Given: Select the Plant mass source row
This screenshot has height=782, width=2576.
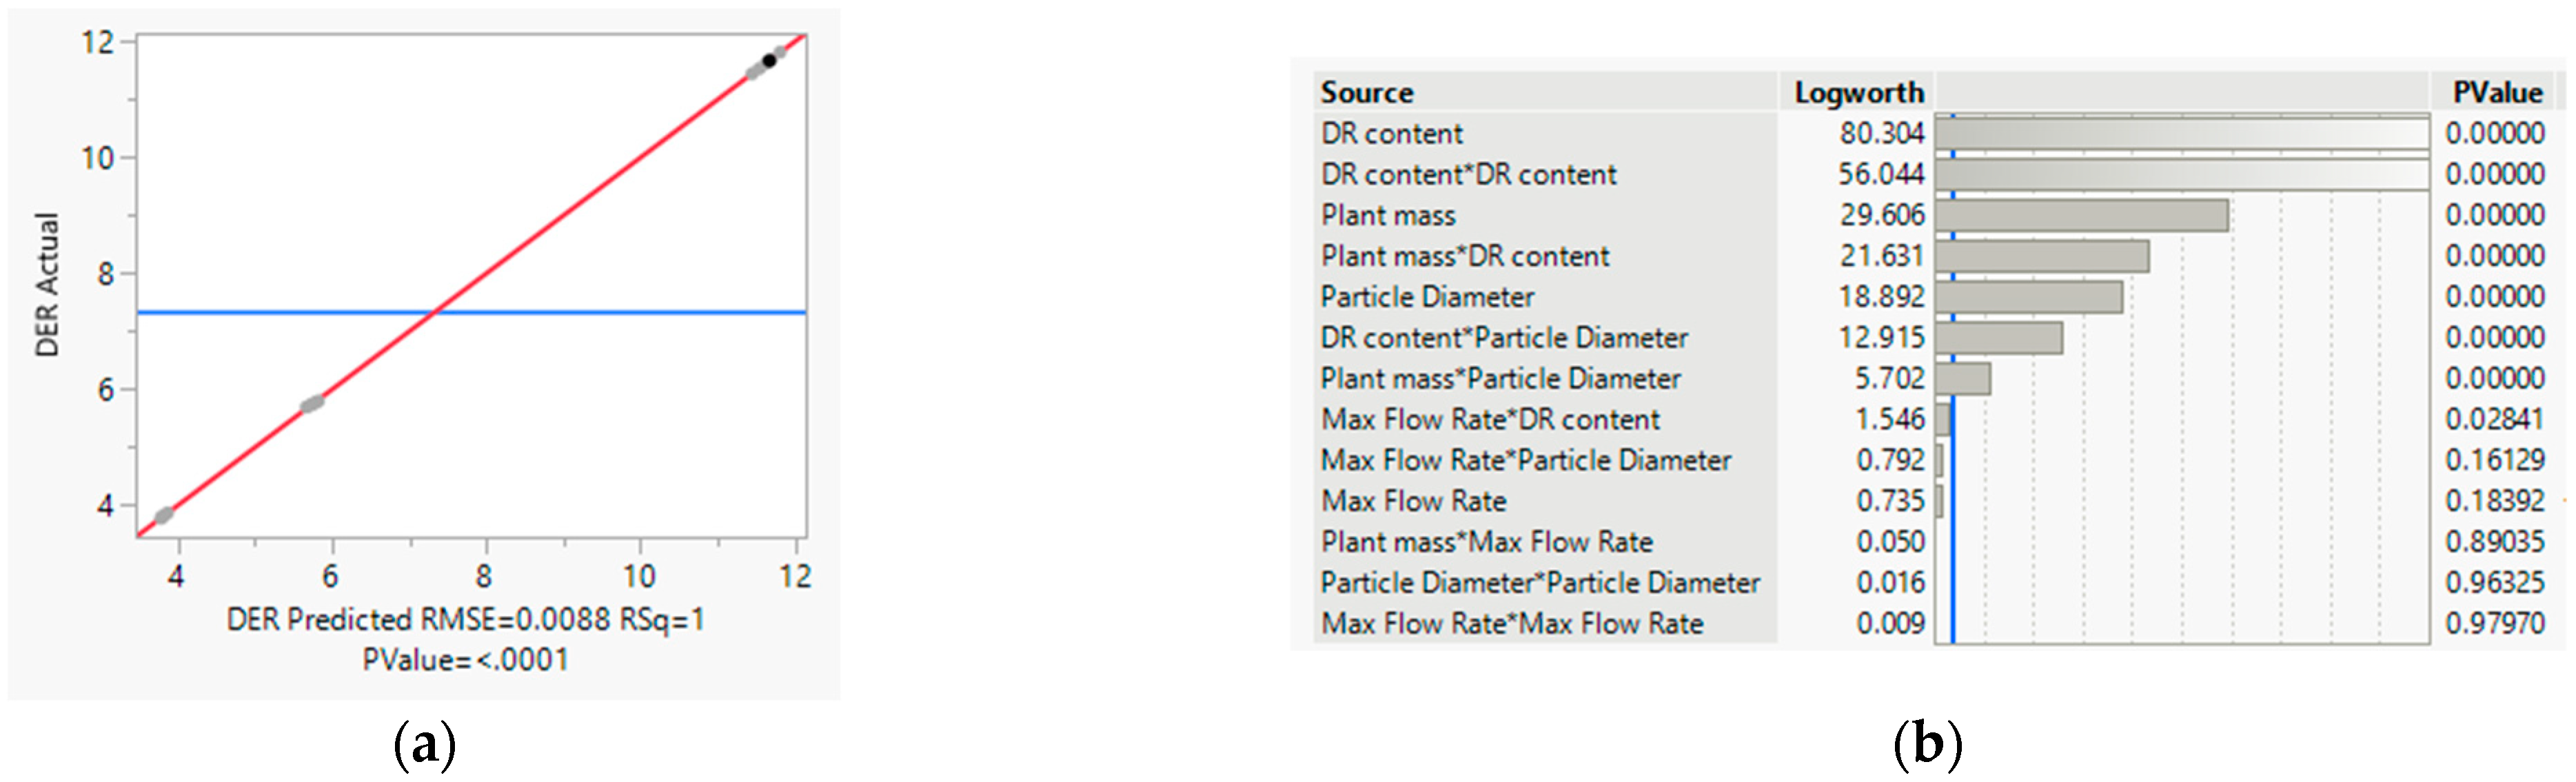Looking at the screenshot, I should click(x=1388, y=216).
